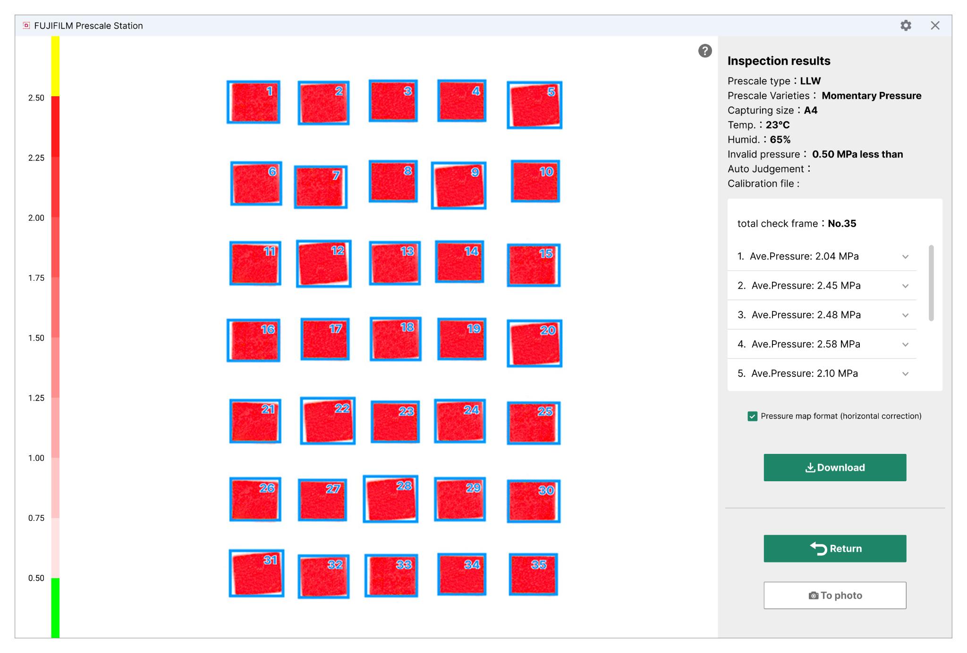Screen dimensions: 967x653
Task: Click the yellow segment of pressure scale
Action: [55, 66]
